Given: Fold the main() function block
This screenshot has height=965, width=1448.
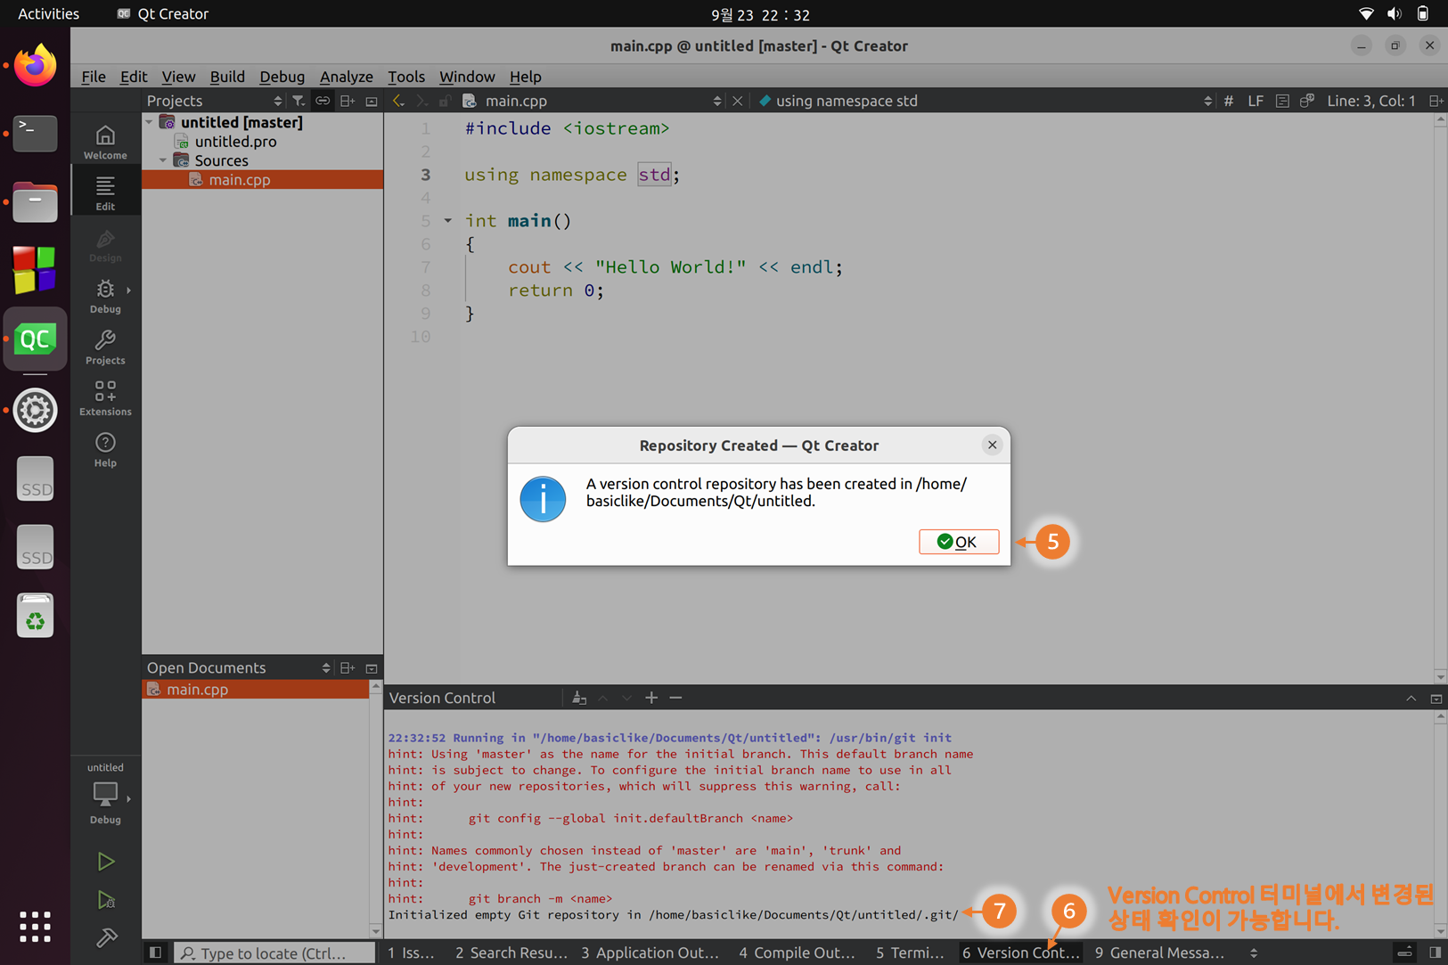Looking at the screenshot, I should tap(448, 220).
